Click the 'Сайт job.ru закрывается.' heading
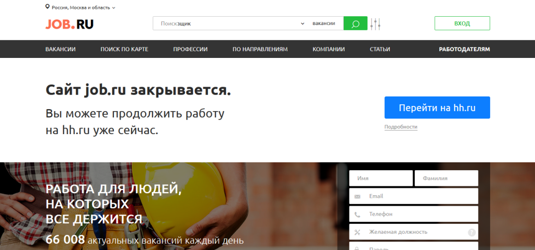This screenshot has height=250, width=535. coord(138,90)
